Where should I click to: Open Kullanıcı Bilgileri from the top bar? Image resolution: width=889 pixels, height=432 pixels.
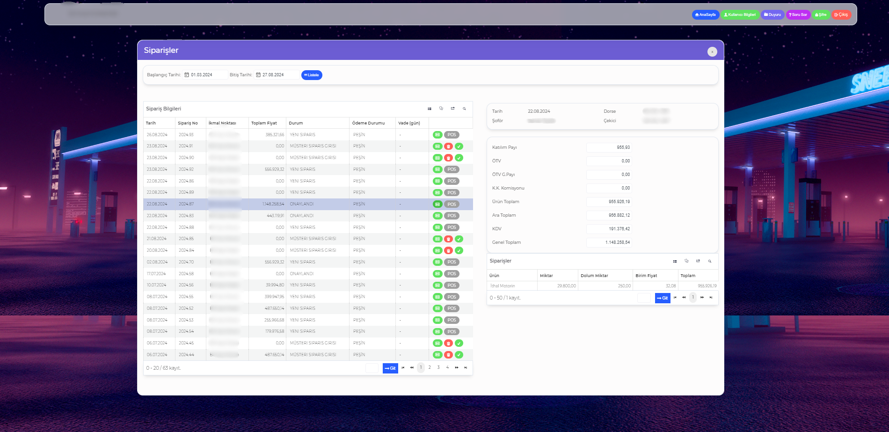point(740,15)
